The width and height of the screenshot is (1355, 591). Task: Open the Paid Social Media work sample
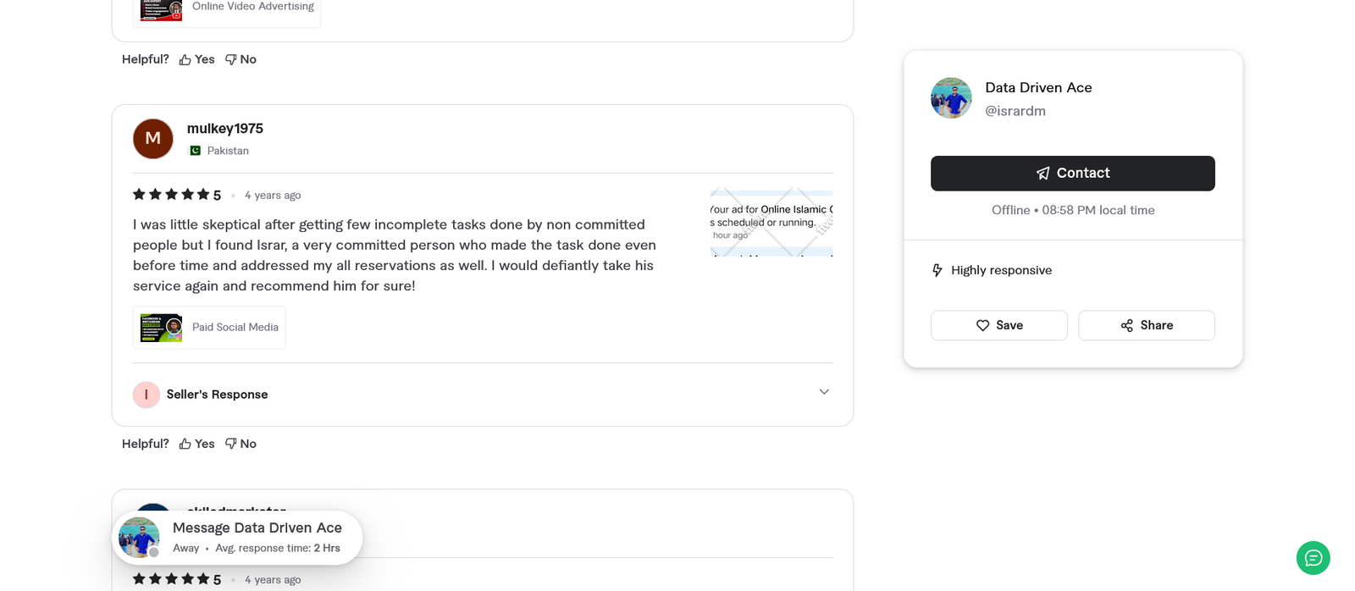(x=208, y=327)
